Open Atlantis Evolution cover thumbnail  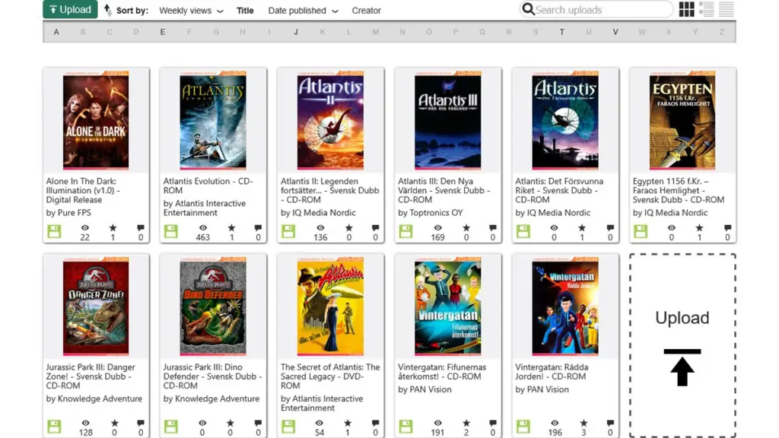[x=213, y=120]
